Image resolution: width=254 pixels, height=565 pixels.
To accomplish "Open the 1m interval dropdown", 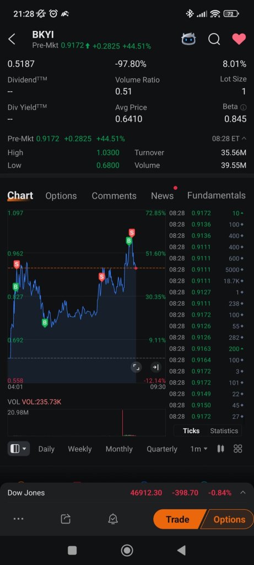I will click(199, 449).
